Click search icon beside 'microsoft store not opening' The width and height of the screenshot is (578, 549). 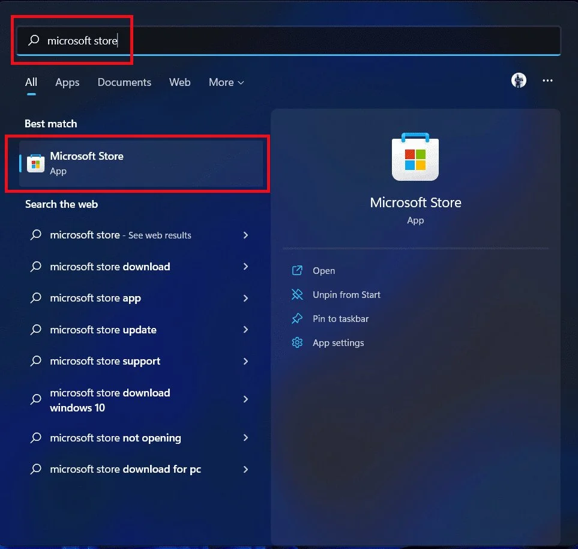[36, 437]
